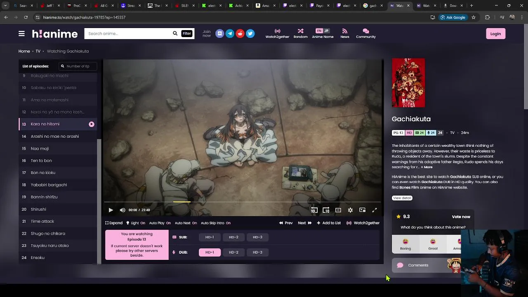The height and width of the screenshot is (297, 528).
Task: Go to the previous episode with Prev
Action: click(x=286, y=223)
